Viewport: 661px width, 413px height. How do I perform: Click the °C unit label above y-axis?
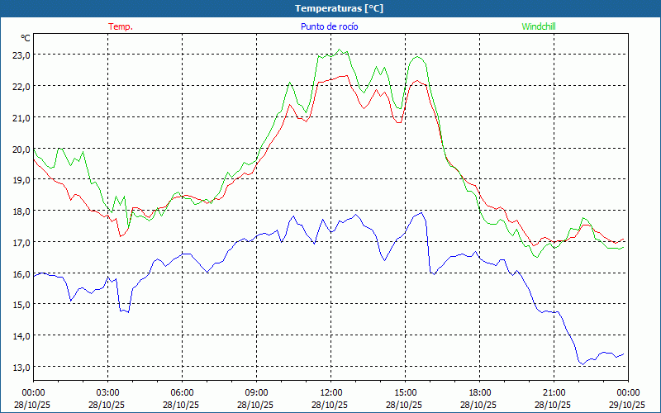(x=26, y=38)
